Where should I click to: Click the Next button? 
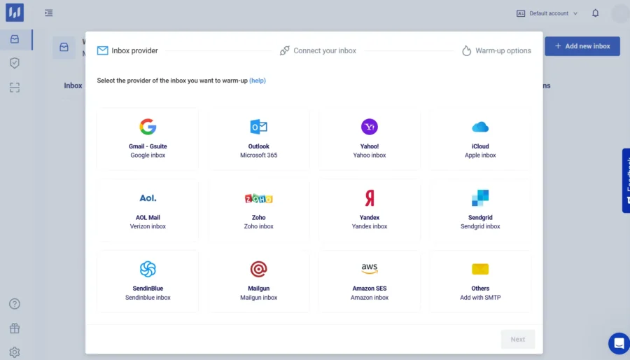tap(517, 339)
